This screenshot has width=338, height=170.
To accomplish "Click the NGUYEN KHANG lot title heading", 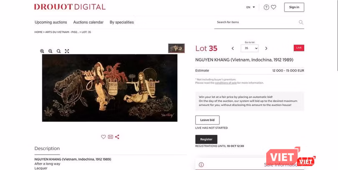I will 244,60.
